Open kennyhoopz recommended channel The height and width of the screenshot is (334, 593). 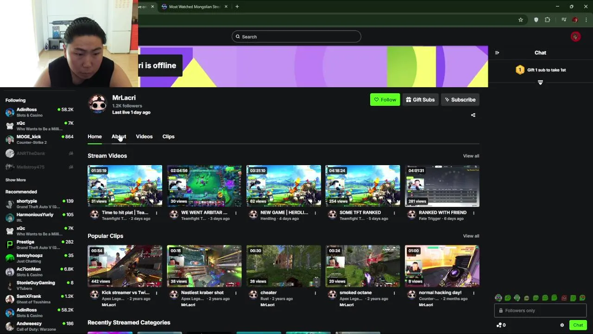coord(39,258)
